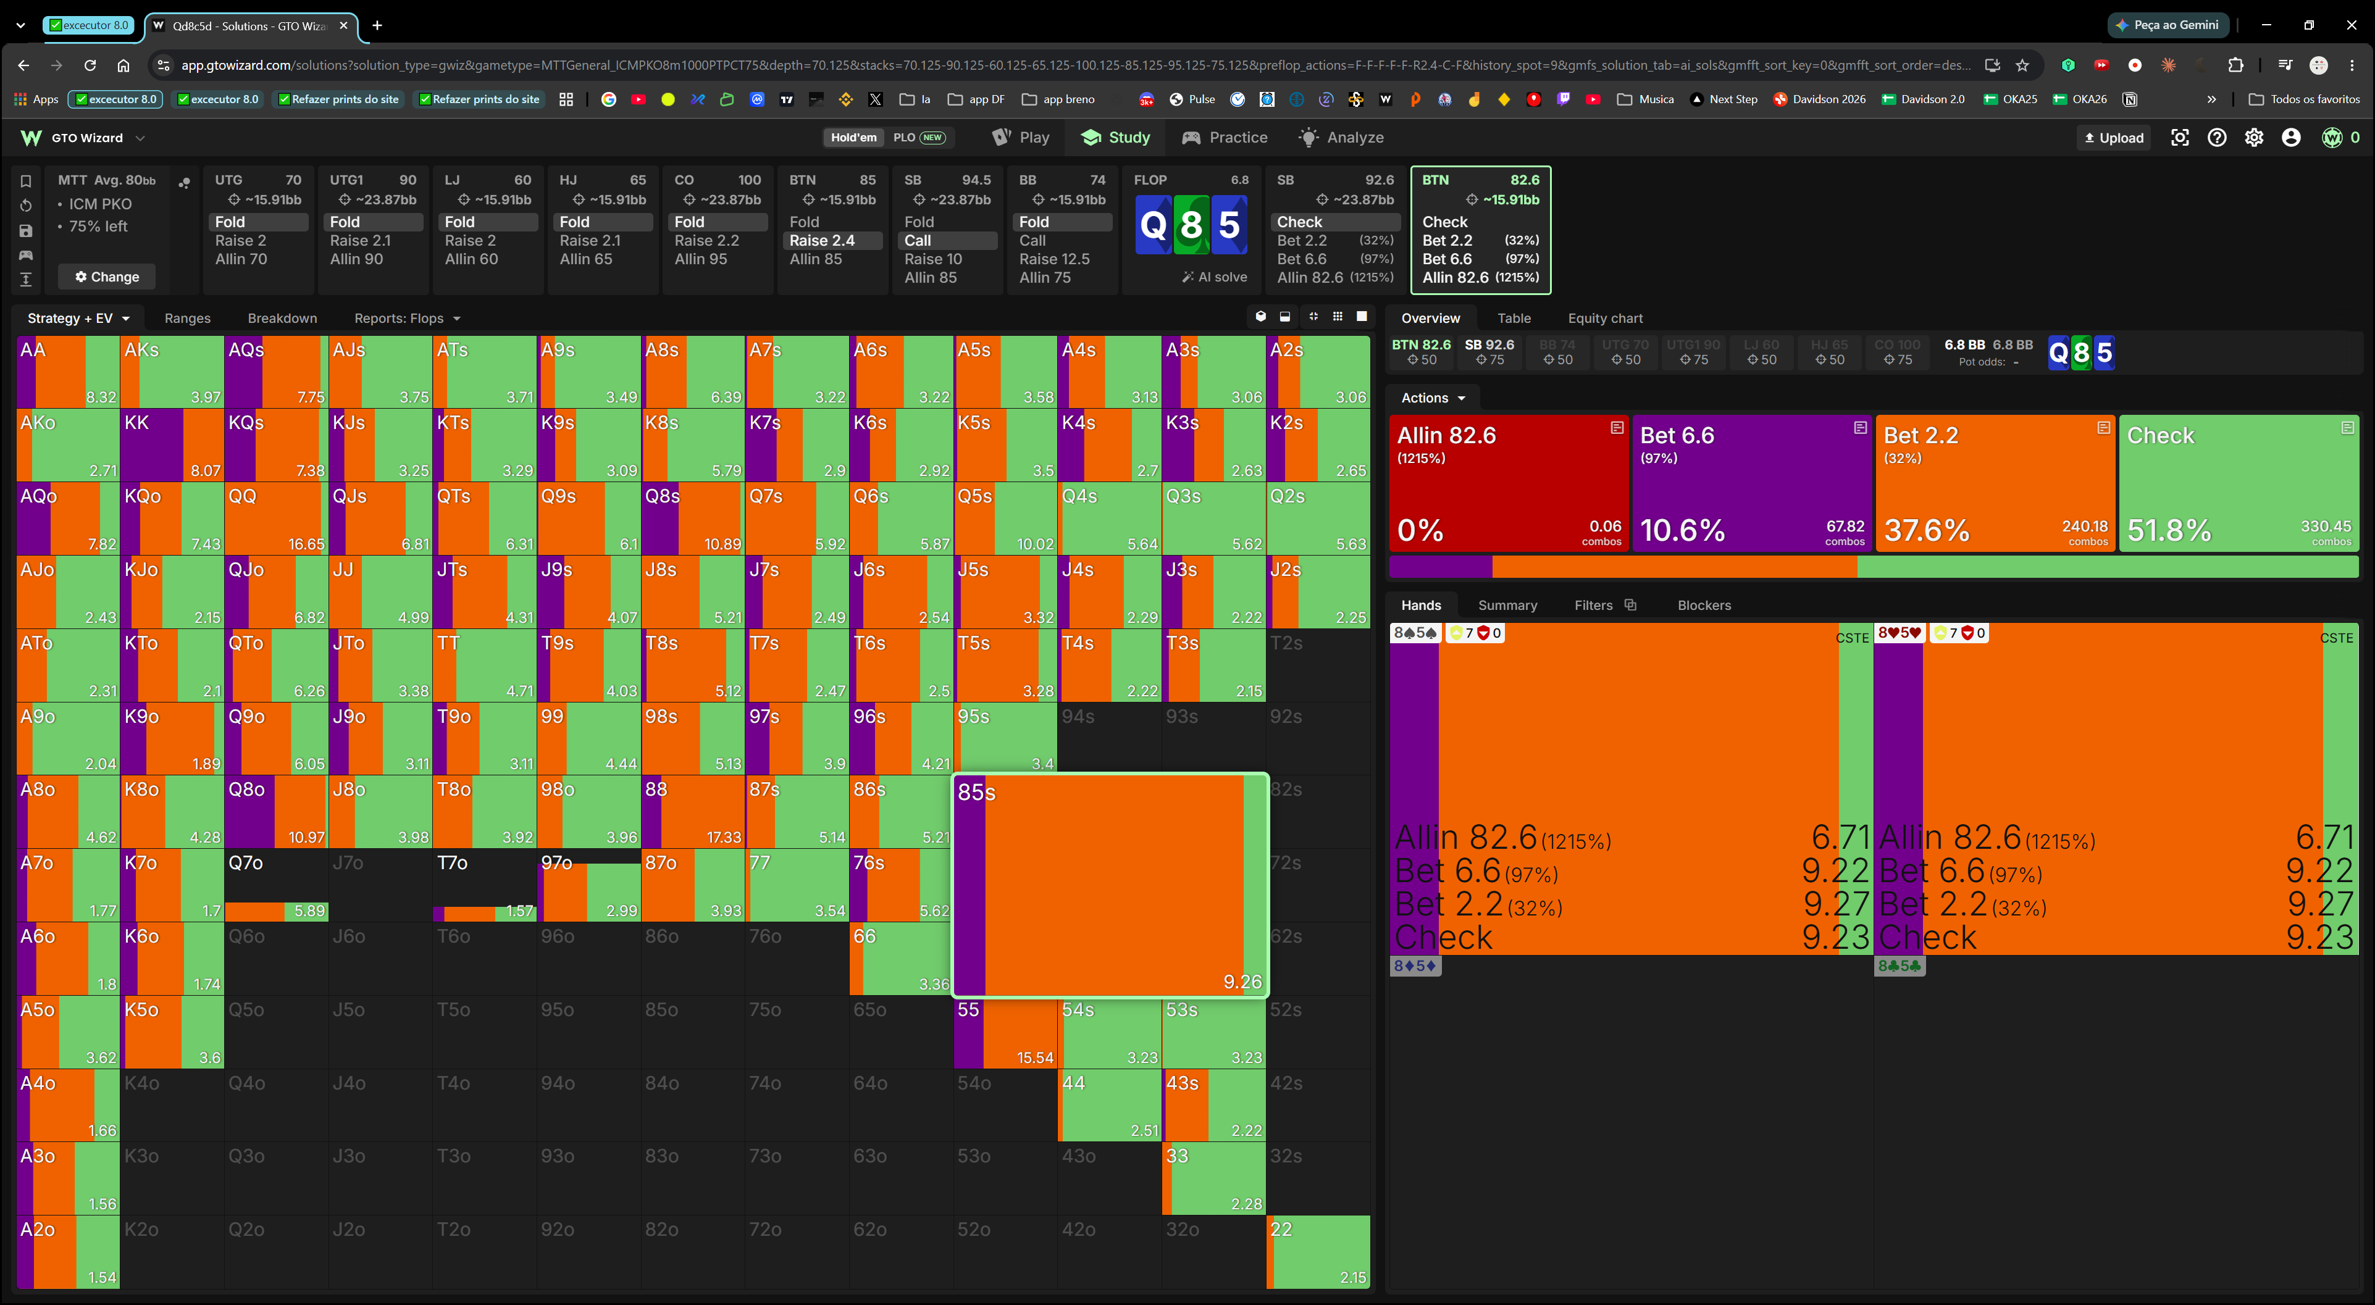Click the reset/undo arrow icon in sidebar
Viewport: 2375px width, 1305px height.
click(x=26, y=206)
